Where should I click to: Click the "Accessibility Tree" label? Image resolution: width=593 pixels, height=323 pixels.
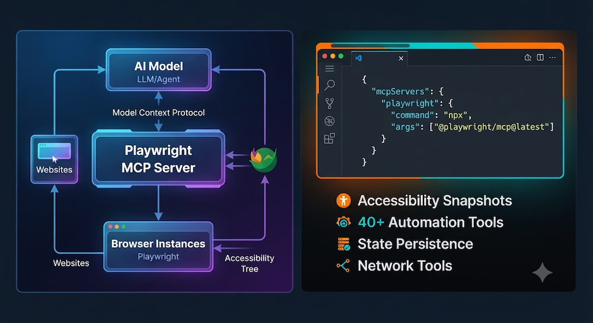pos(249,263)
